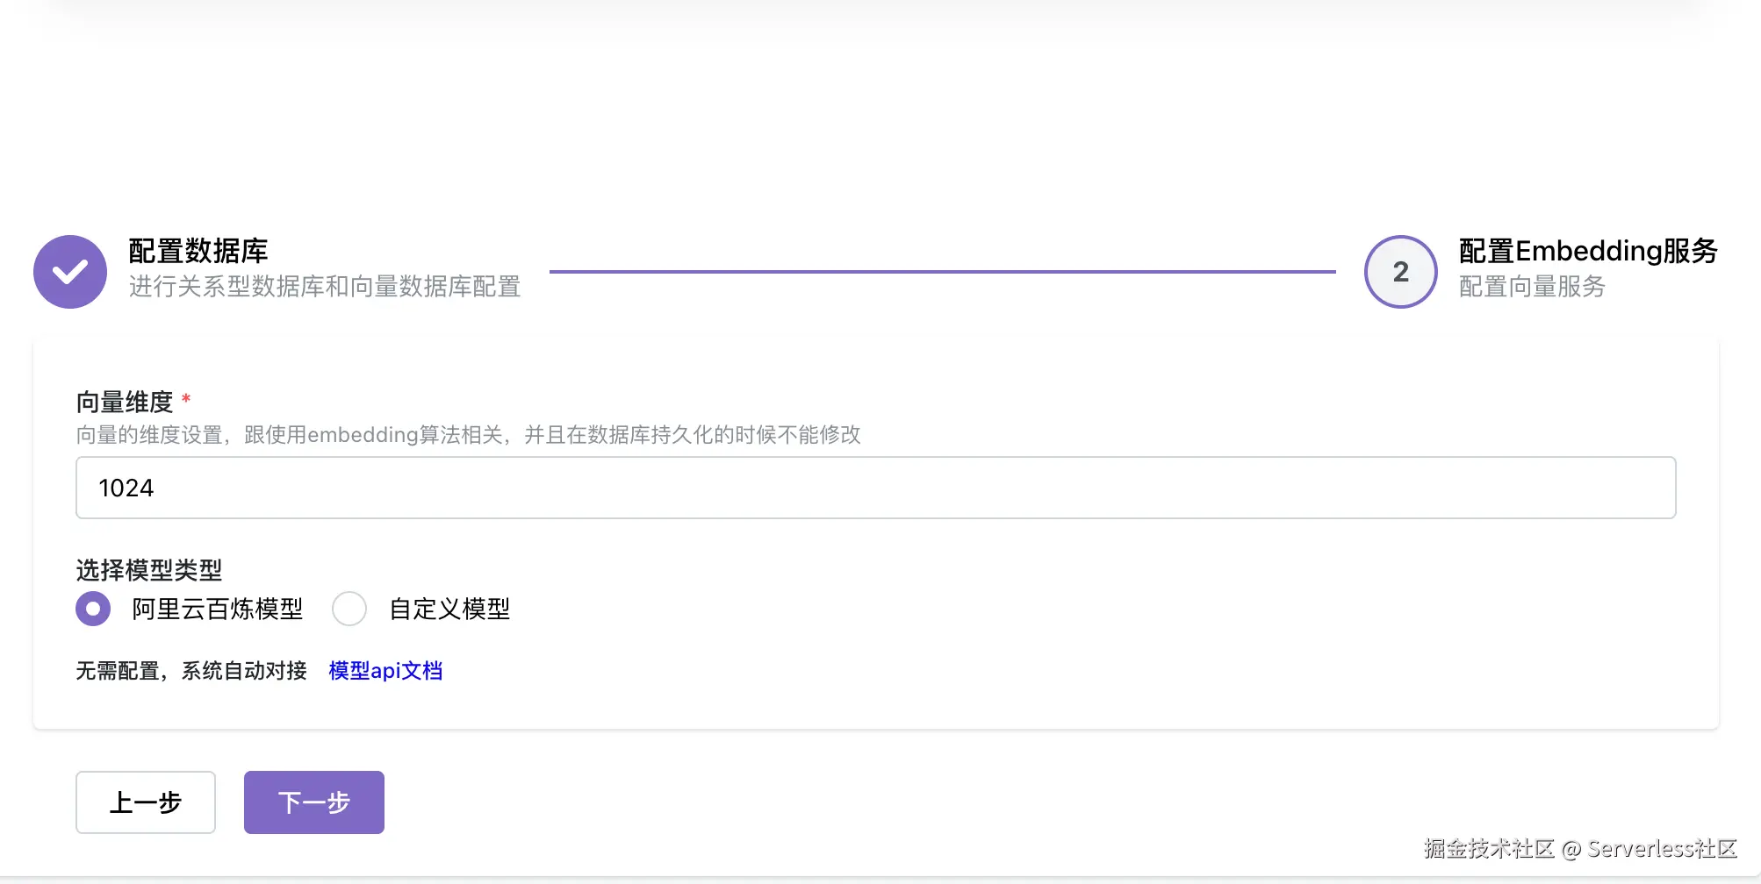Image resolution: width=1761 pixels, height=884 pixels.
Task: Click the 配置向量服务 step description
Action: click(x=1532, y=287)
